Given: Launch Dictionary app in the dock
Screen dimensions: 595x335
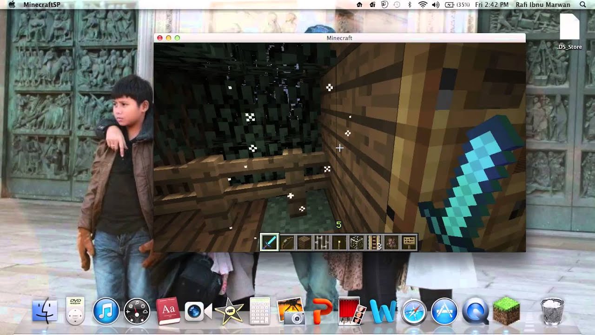Looking at the screenshot, I should pos(168,311).
